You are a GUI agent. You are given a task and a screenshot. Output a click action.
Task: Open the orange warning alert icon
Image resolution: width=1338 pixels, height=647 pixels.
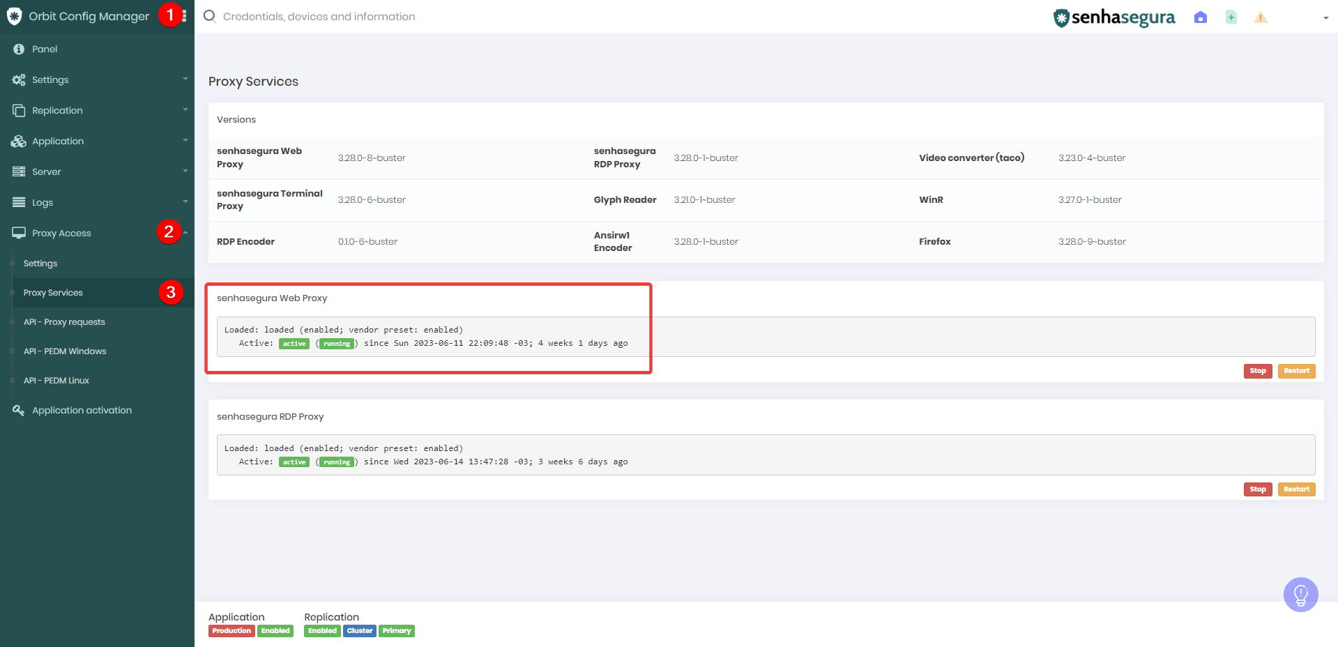pos(1261,17)
